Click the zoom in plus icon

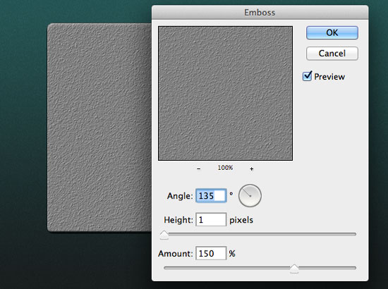tap(251, 169)
